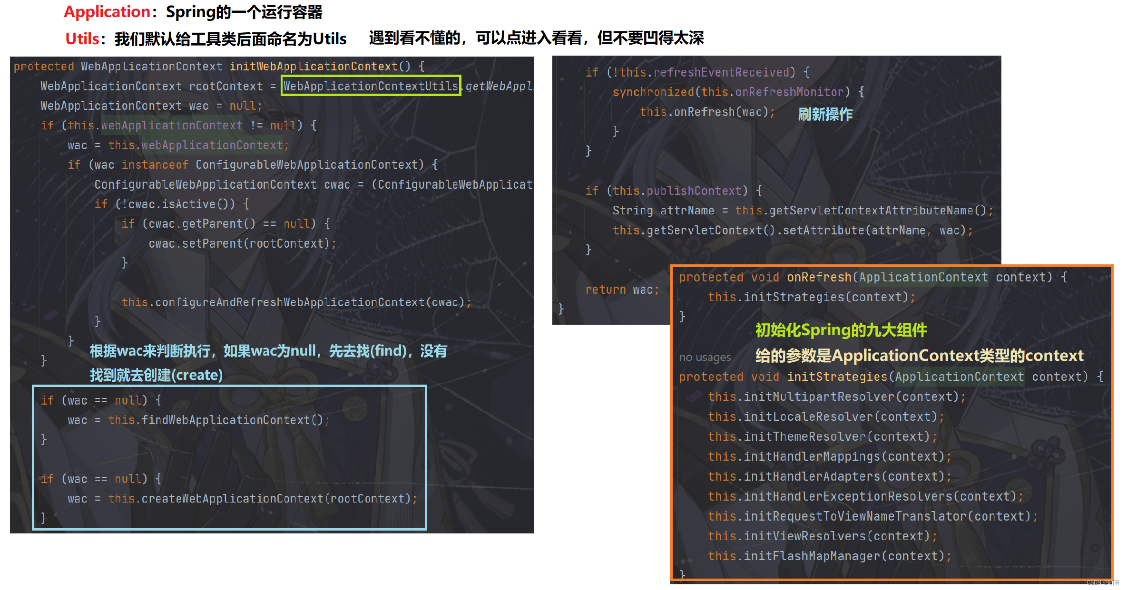Screen dimensions: 1127x590
Task: Click 'wac = this.webApplicationContext;' assignment
Action: coord(178,145)
